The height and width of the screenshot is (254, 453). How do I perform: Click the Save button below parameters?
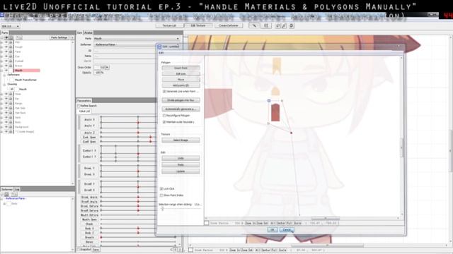(96, 250)
